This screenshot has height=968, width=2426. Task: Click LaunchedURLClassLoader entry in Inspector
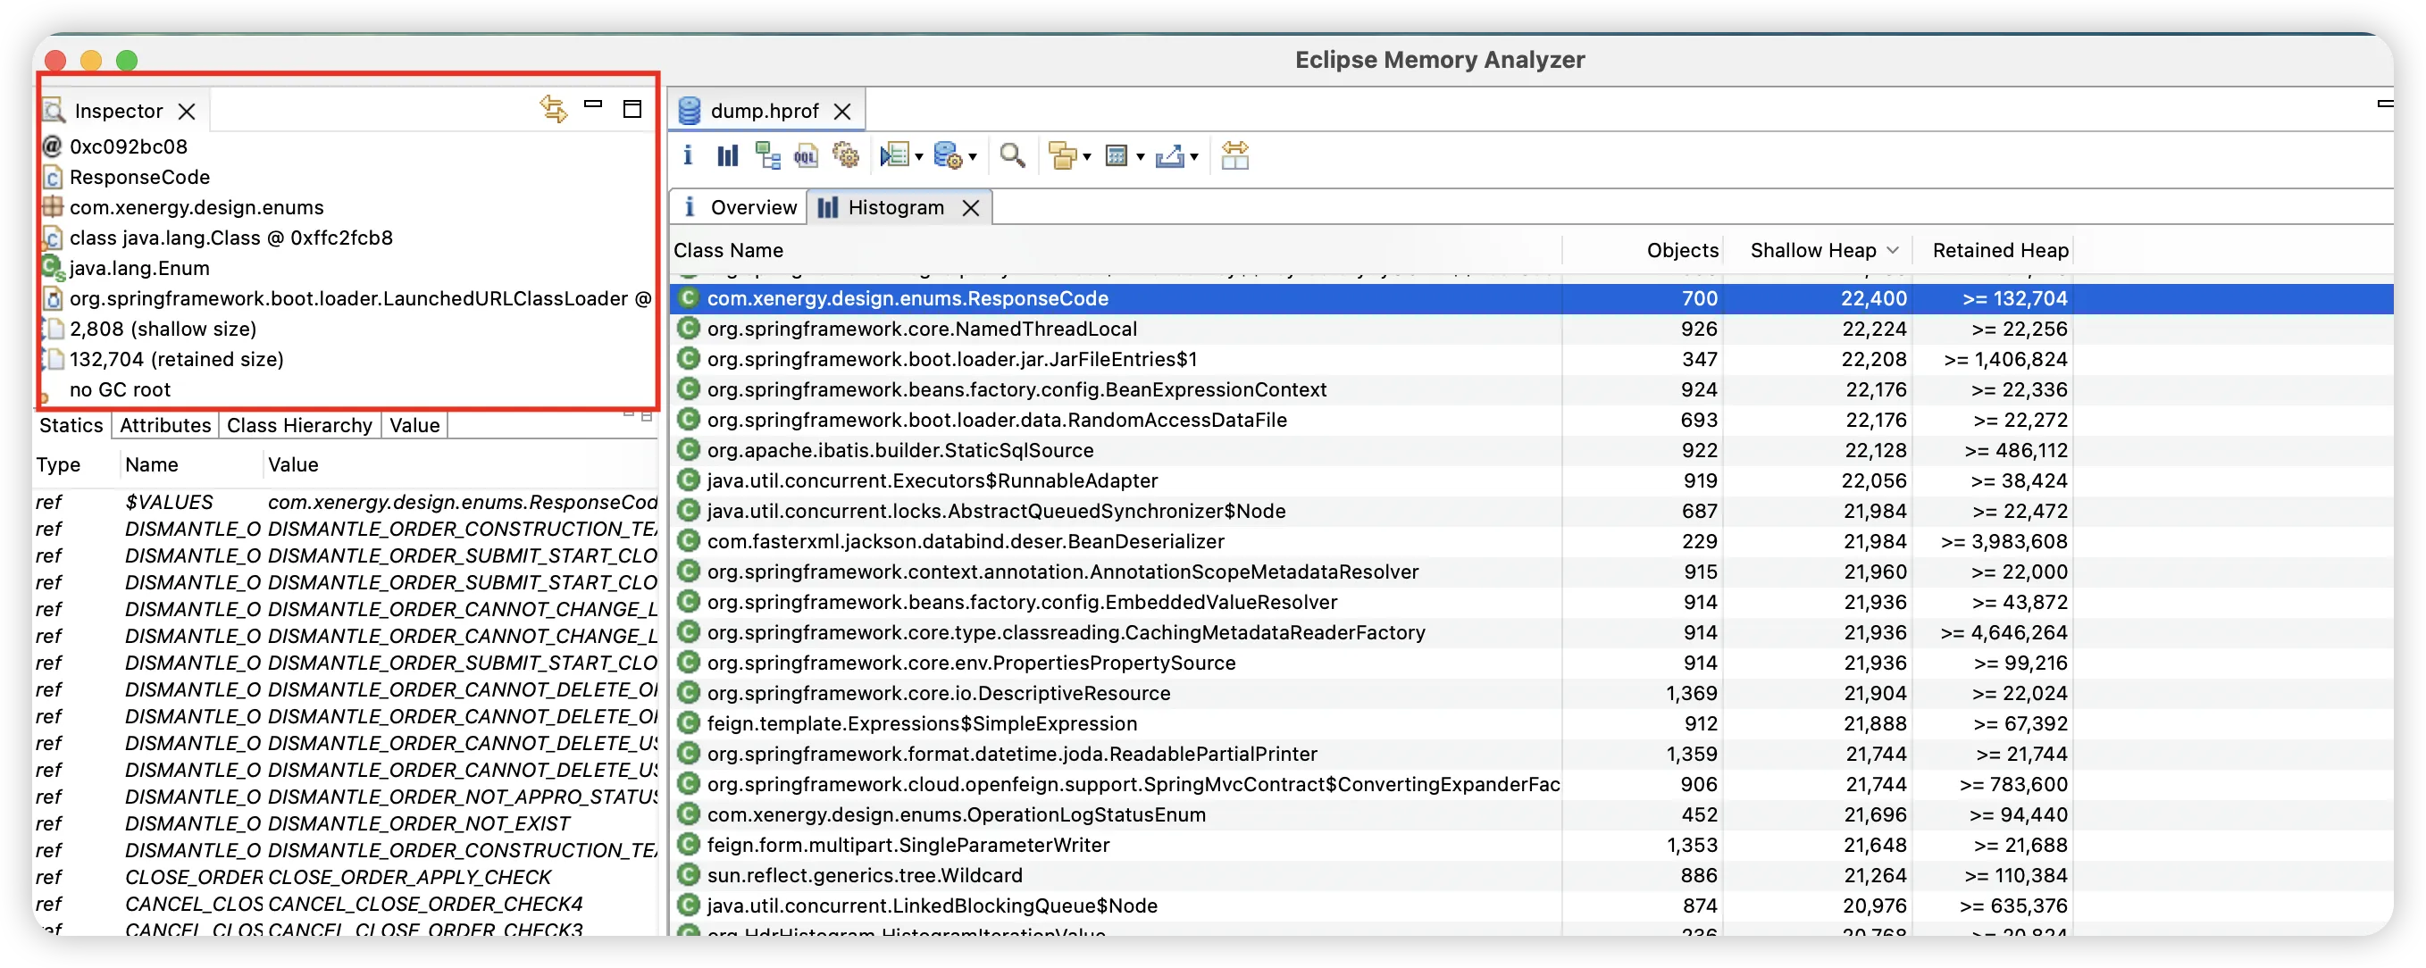(360, 298)
